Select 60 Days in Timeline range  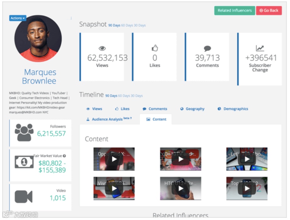click(x=124, y=96)
